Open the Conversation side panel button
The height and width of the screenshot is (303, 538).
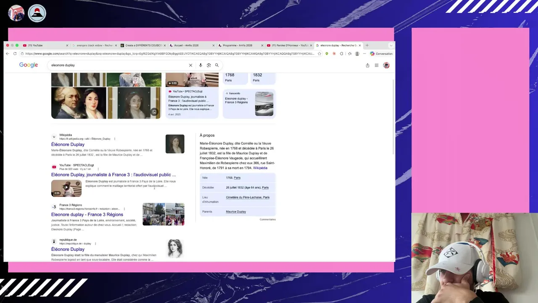coord(381,53)
